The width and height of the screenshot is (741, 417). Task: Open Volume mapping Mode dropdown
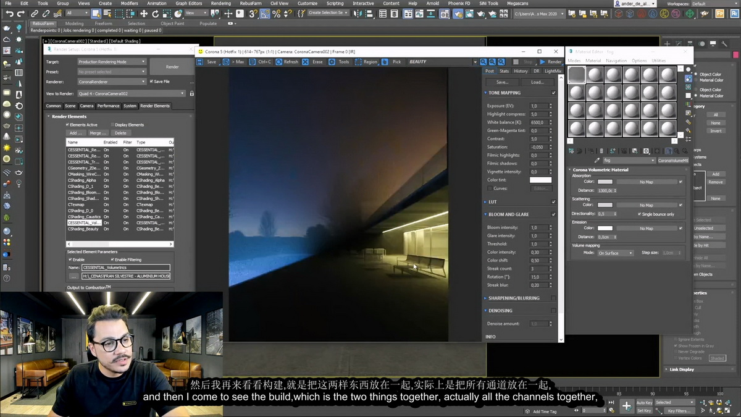pos(615,253)
